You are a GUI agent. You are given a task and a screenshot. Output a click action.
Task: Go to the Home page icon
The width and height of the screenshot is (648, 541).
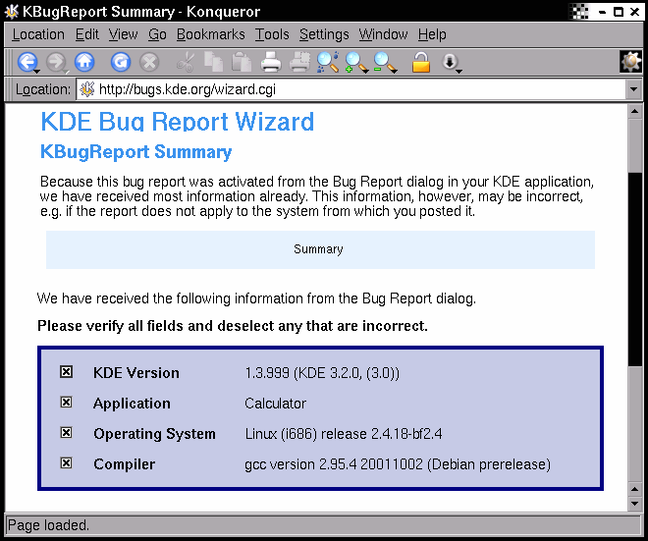point(84,63)
